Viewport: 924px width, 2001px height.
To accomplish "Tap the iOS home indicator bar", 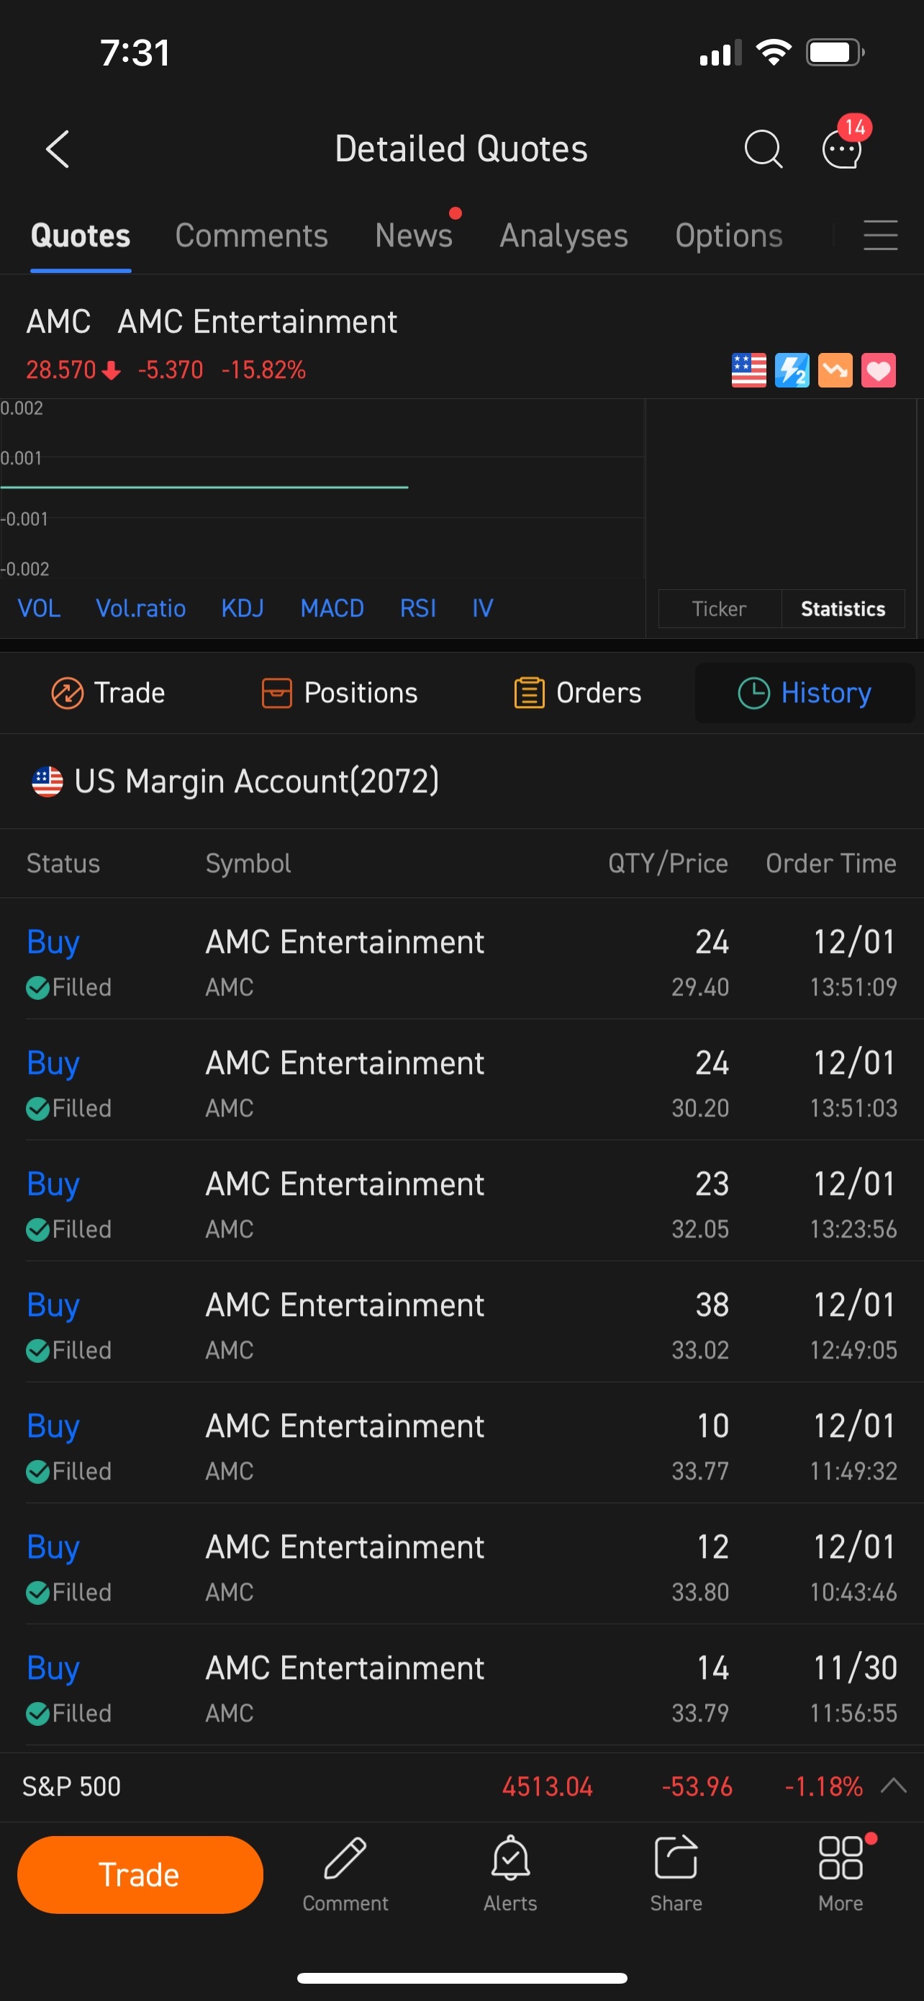I will pyautogui.click(x=461, y=1978).
